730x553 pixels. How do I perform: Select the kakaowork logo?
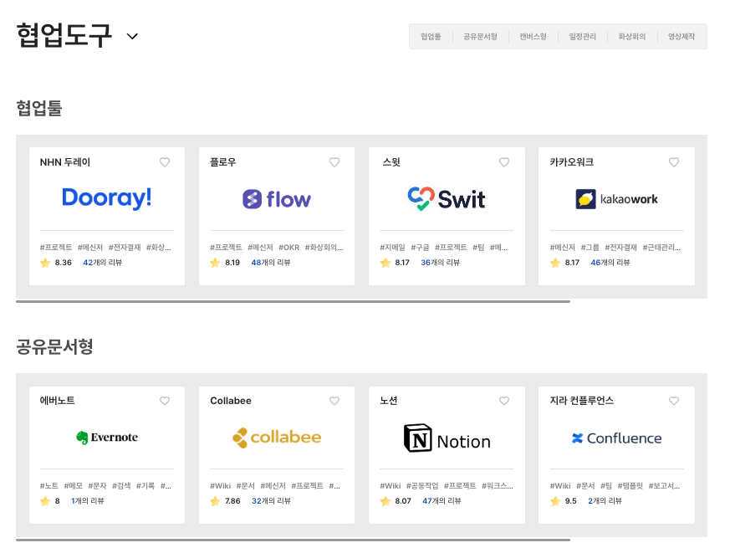coord(616,199)
